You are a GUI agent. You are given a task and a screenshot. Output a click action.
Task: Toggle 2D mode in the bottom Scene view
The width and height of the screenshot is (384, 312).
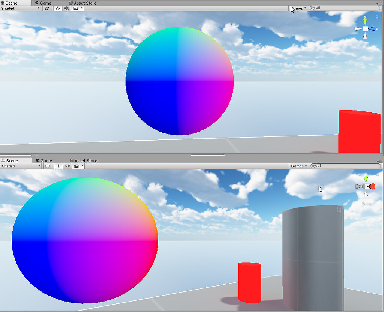(47, 166)
